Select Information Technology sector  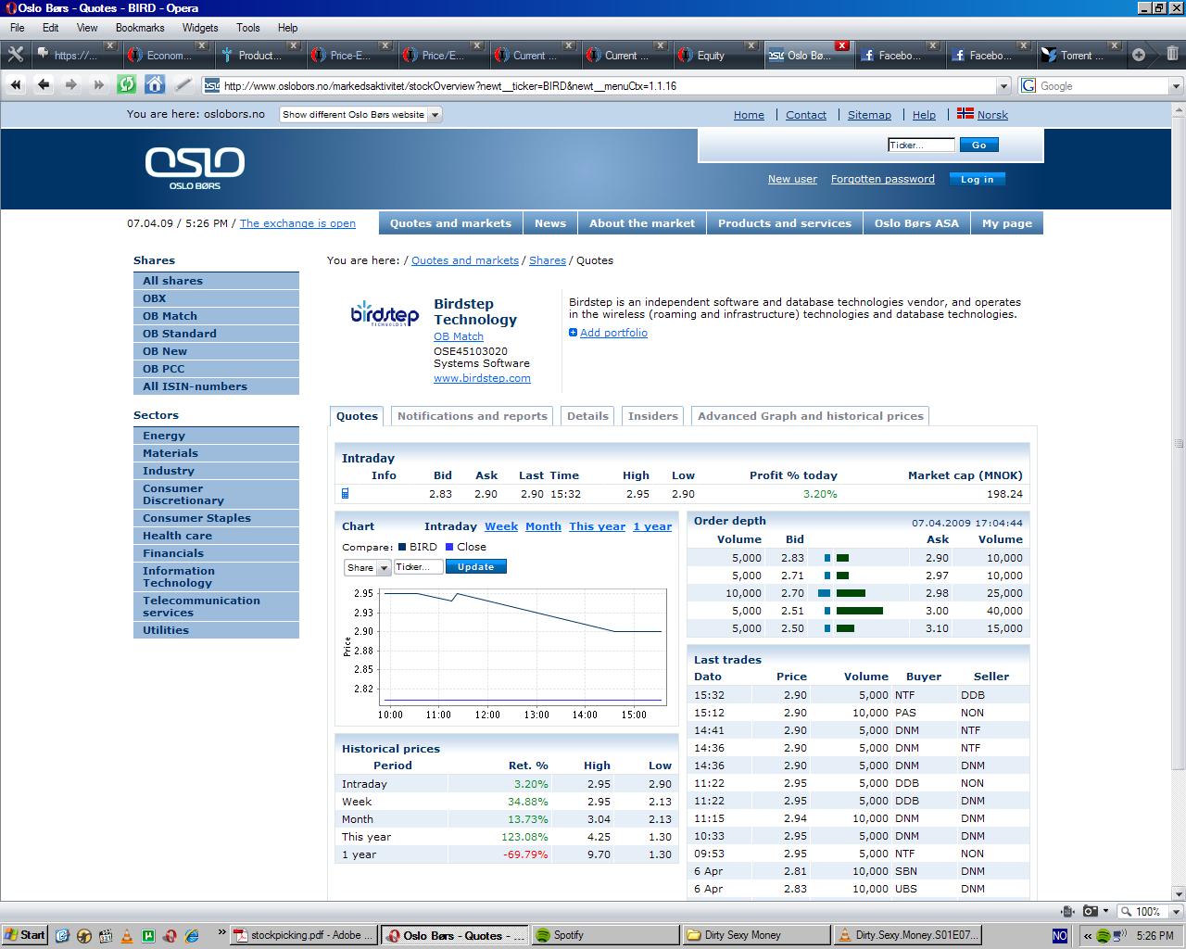pyautogui.click(x=216, y=577)
